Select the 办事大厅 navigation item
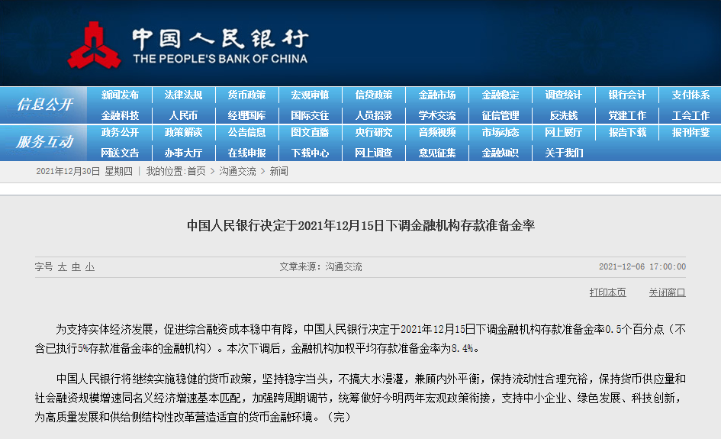721x439 pixels. coord(183,153)
